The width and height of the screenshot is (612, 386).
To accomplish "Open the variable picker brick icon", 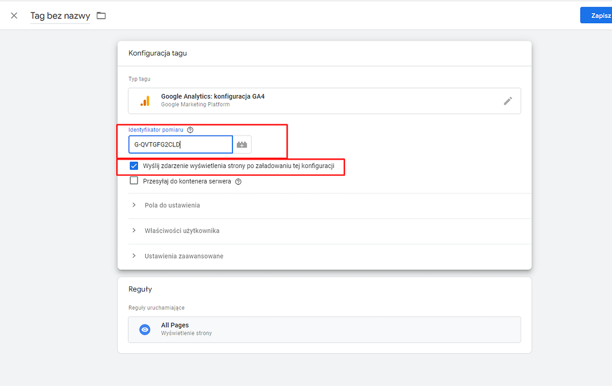I will 242,145.
